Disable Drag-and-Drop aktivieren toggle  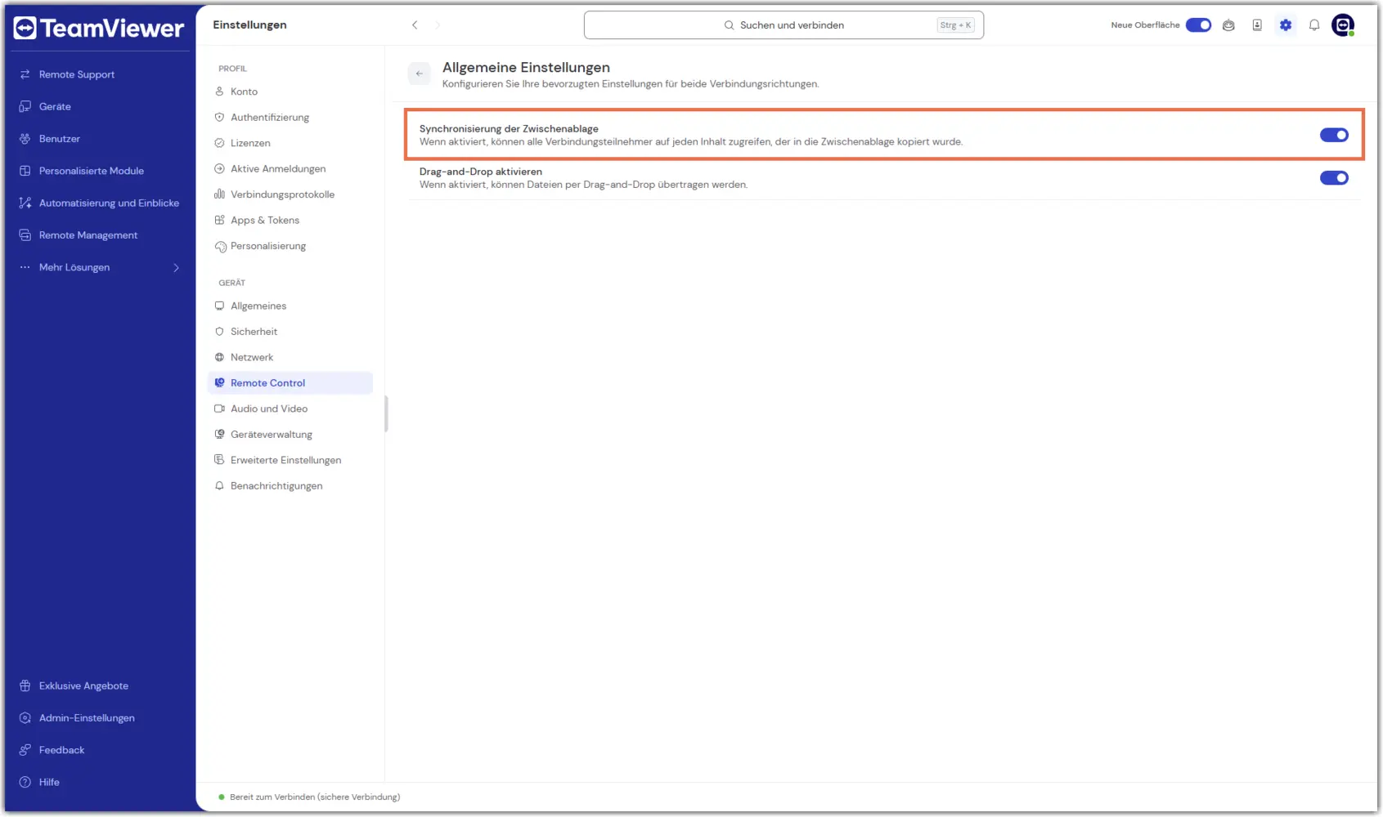pos(1334,178)
